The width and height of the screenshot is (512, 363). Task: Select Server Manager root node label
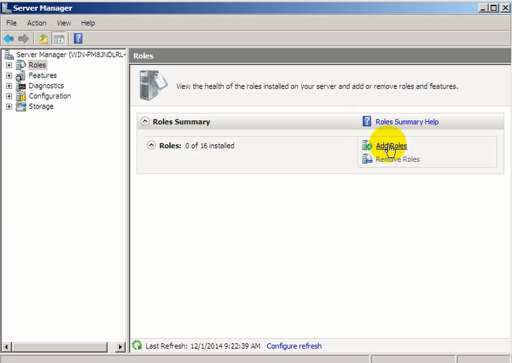[x=71, y=54]
